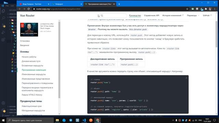This screenshot has width=219, height=123.
Task: Close the firstproject tab
Action: [81, 4]
